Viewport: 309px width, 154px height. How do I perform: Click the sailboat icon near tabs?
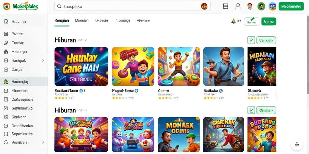tap(233, 21)
